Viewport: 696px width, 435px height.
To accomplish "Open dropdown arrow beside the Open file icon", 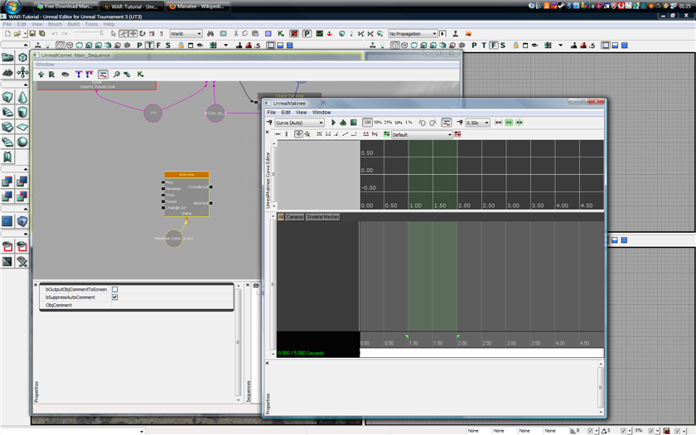I will coord(25,34).
